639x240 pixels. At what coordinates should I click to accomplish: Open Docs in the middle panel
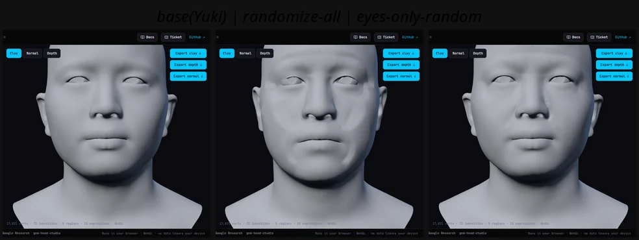click(x=360, y=37)
